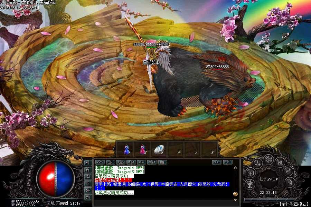Select empty quick slot 6

[209, 149]
